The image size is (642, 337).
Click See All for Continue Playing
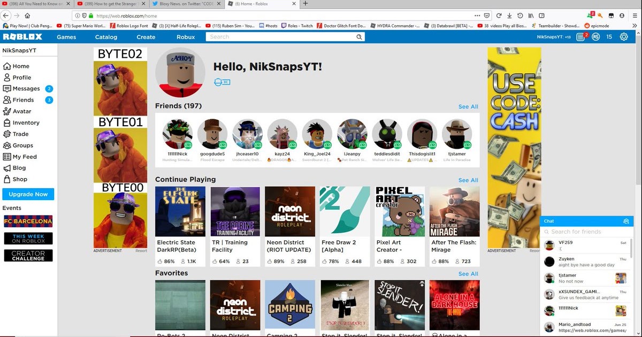point(468,180)
